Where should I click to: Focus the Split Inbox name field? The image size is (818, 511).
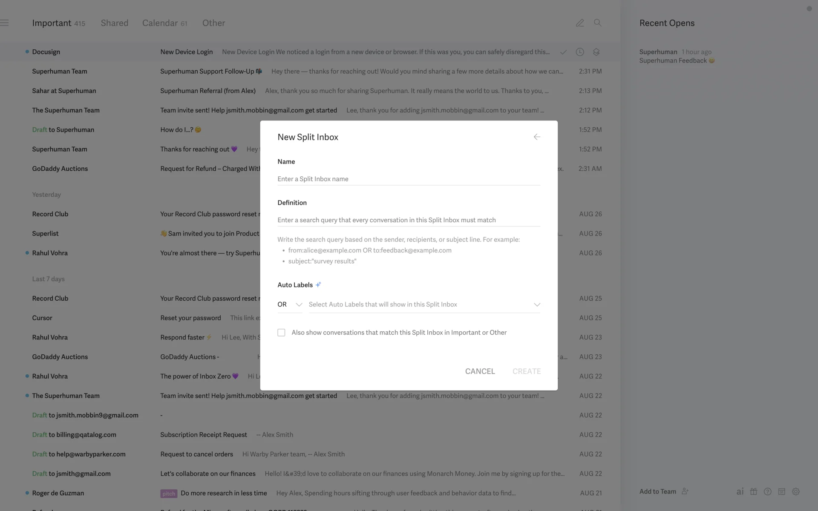409,179
